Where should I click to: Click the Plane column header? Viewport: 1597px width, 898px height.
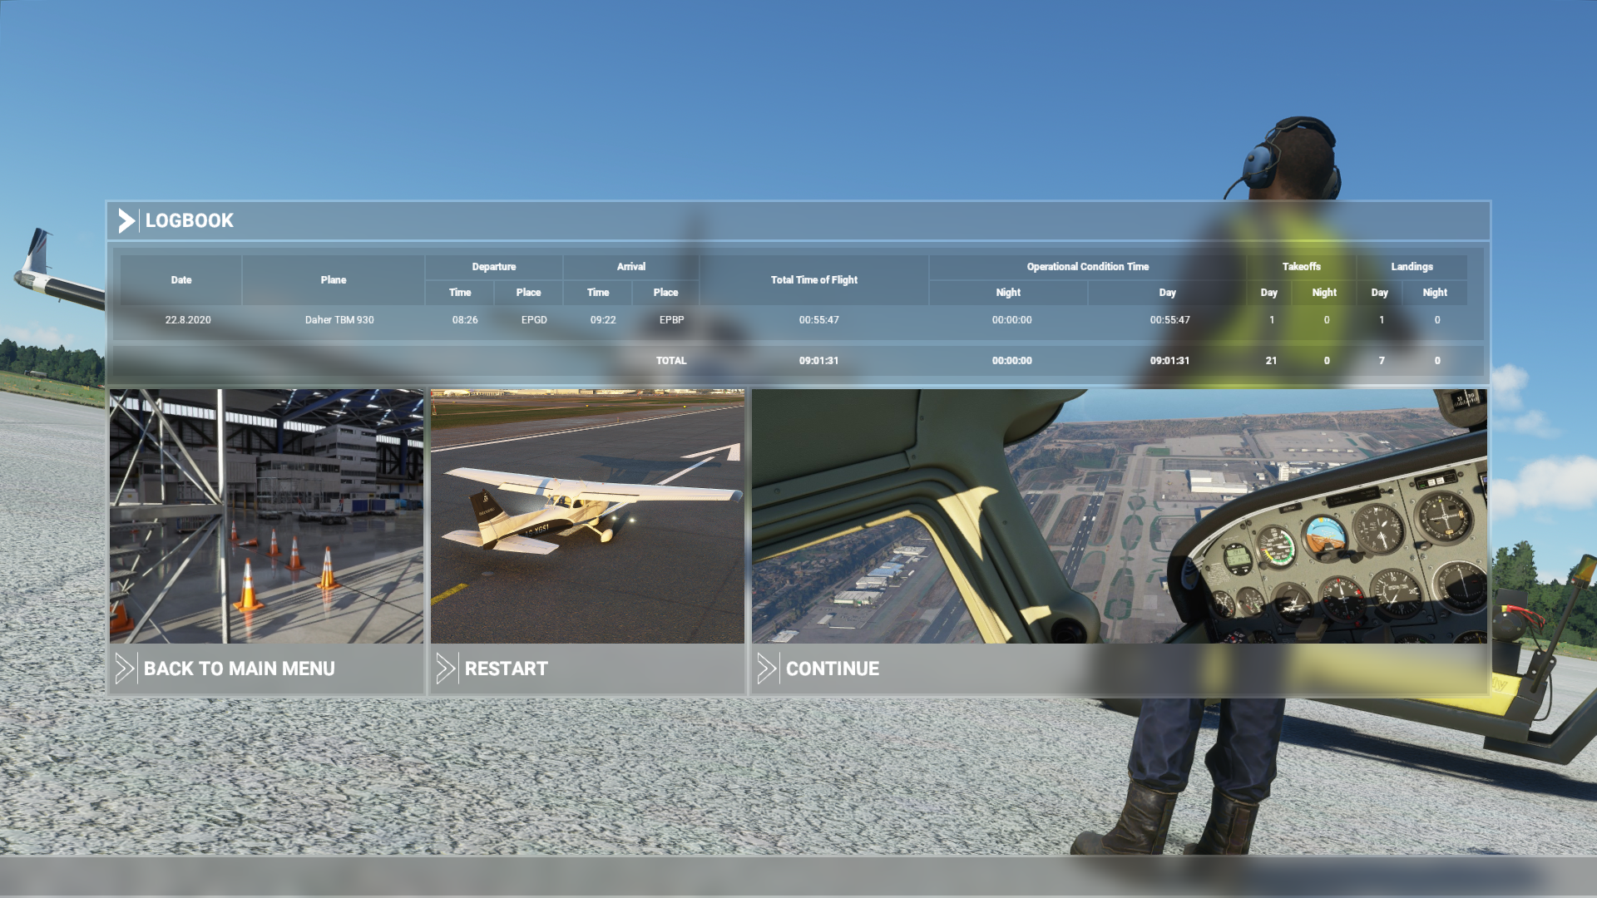pyautogui.click(x=334, y=280)
